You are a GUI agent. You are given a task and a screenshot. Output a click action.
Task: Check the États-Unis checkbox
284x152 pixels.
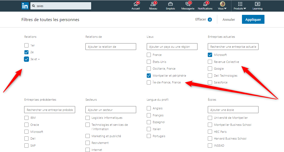(x=149, y=62)
